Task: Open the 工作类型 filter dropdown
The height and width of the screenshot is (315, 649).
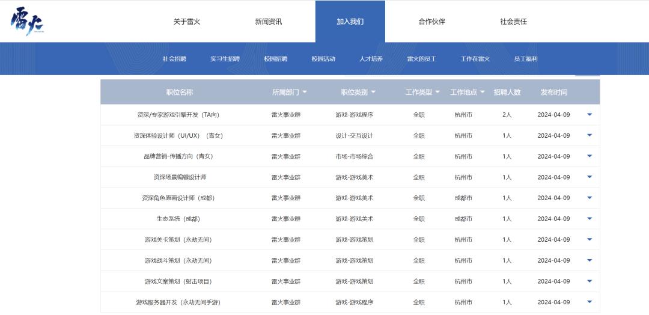Action: pyautogui.click(x=422, y=92)
